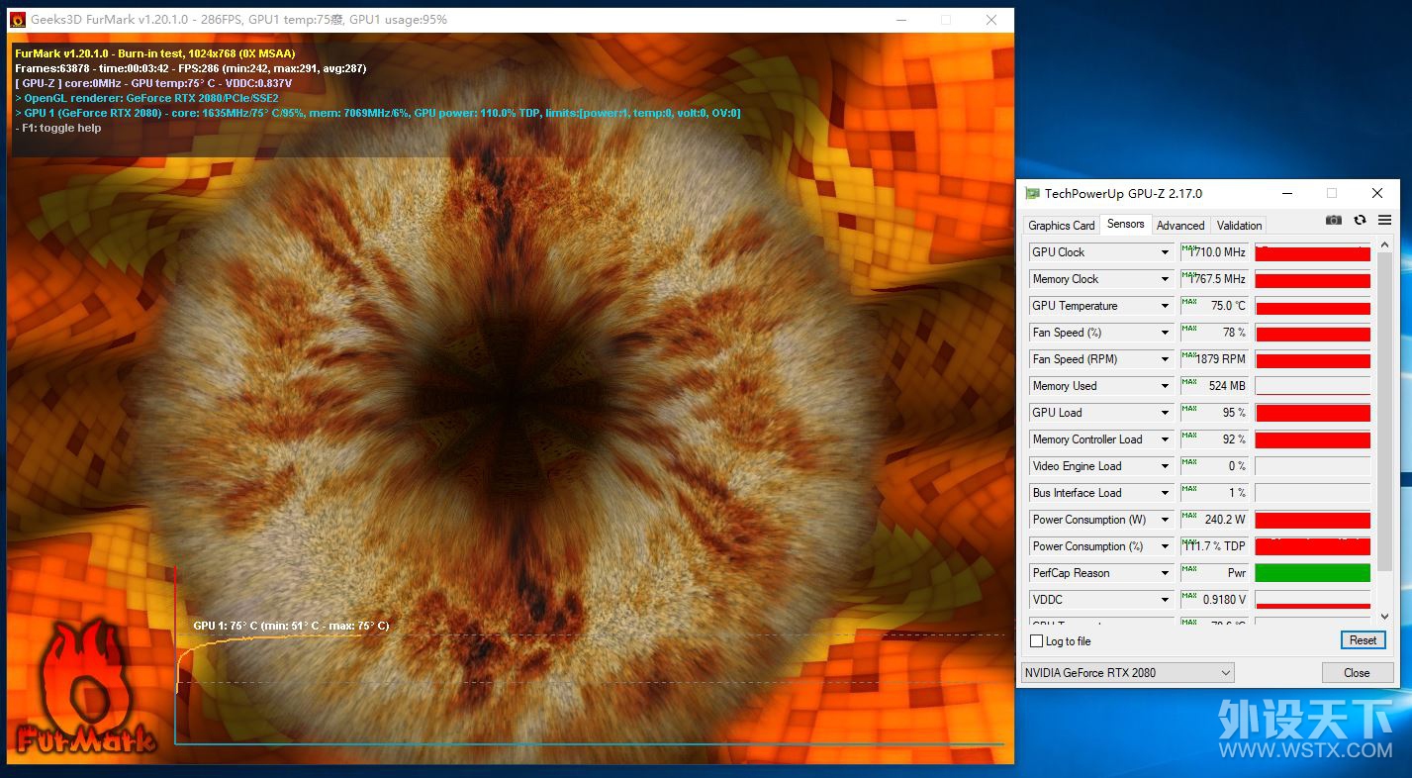Click the 240.2 W power value
1412x778 pixels.
tap(1214, 520)
